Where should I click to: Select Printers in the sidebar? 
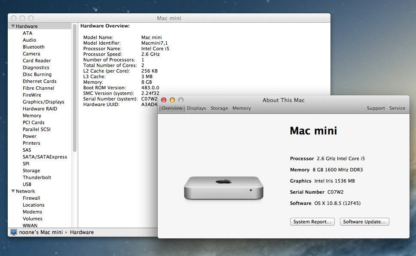(x=31, y=143)
